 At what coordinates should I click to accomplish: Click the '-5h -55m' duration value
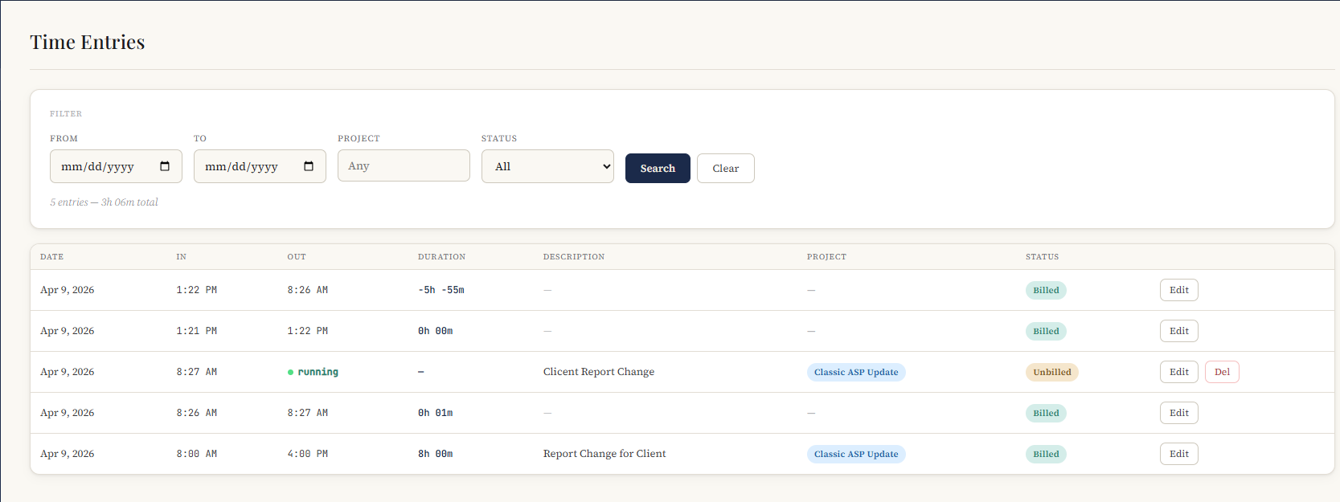pos(441,290)
